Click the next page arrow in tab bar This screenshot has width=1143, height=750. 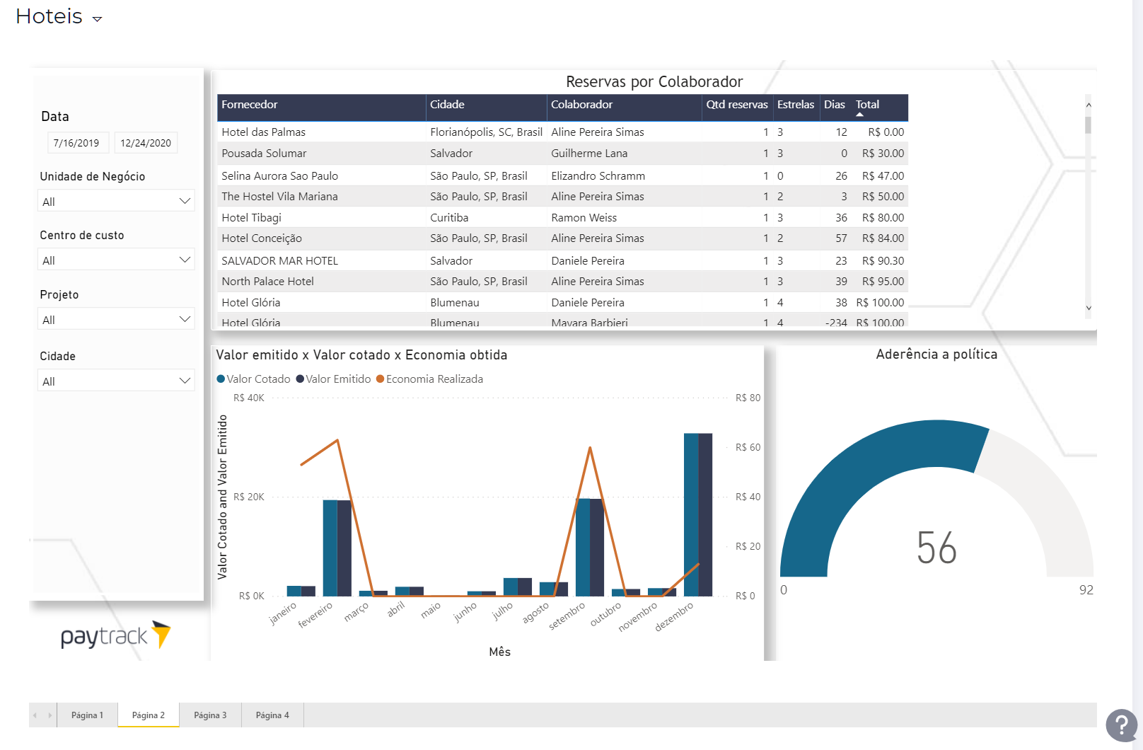[x=50, y=715]
